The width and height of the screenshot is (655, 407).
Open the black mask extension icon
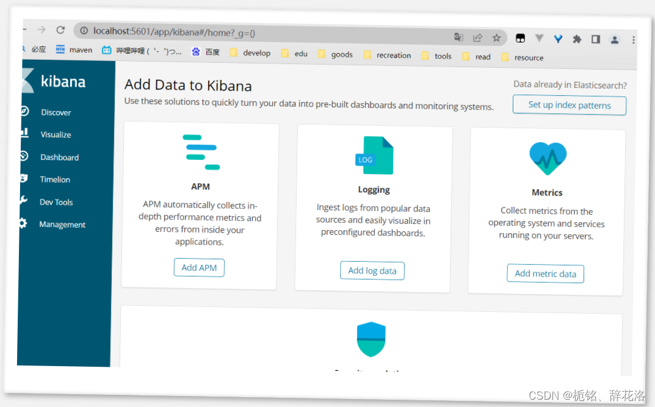(x=520, y=38)
